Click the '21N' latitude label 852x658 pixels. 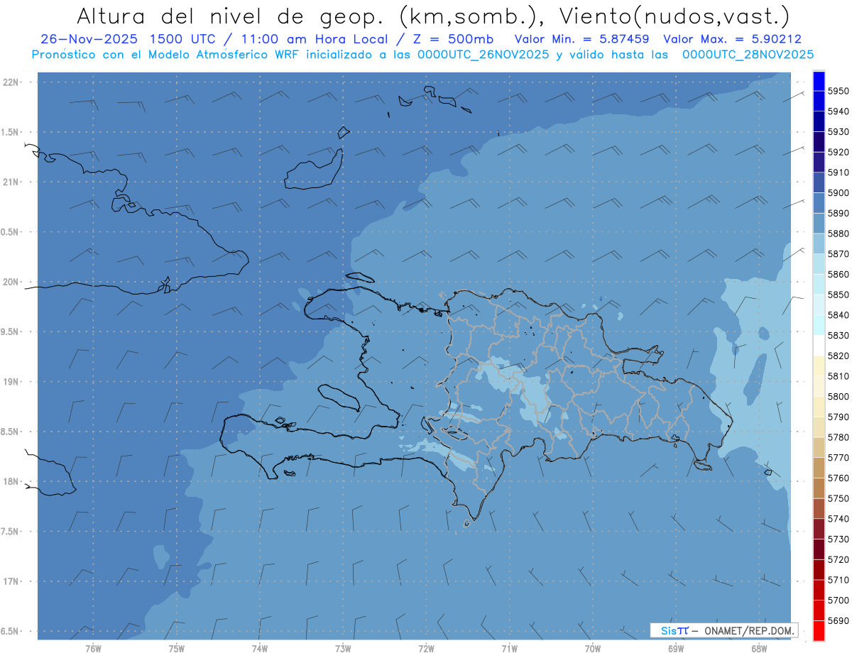tap(11, 182)
